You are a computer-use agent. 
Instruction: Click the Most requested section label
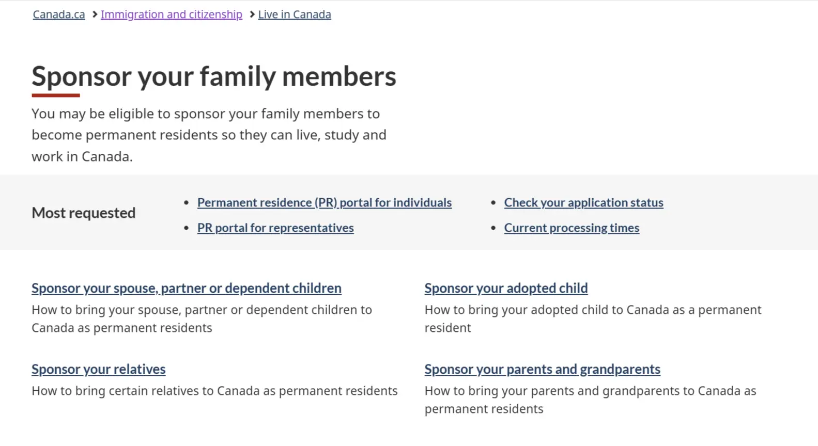pyautogui.click(x=83, y=213)
